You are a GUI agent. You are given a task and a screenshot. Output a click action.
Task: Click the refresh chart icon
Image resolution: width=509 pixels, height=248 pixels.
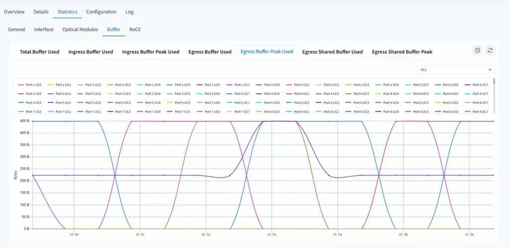[490, 50]
